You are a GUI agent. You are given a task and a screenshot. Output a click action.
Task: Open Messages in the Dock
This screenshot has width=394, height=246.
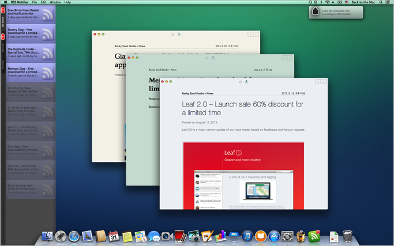click(154, 236)
